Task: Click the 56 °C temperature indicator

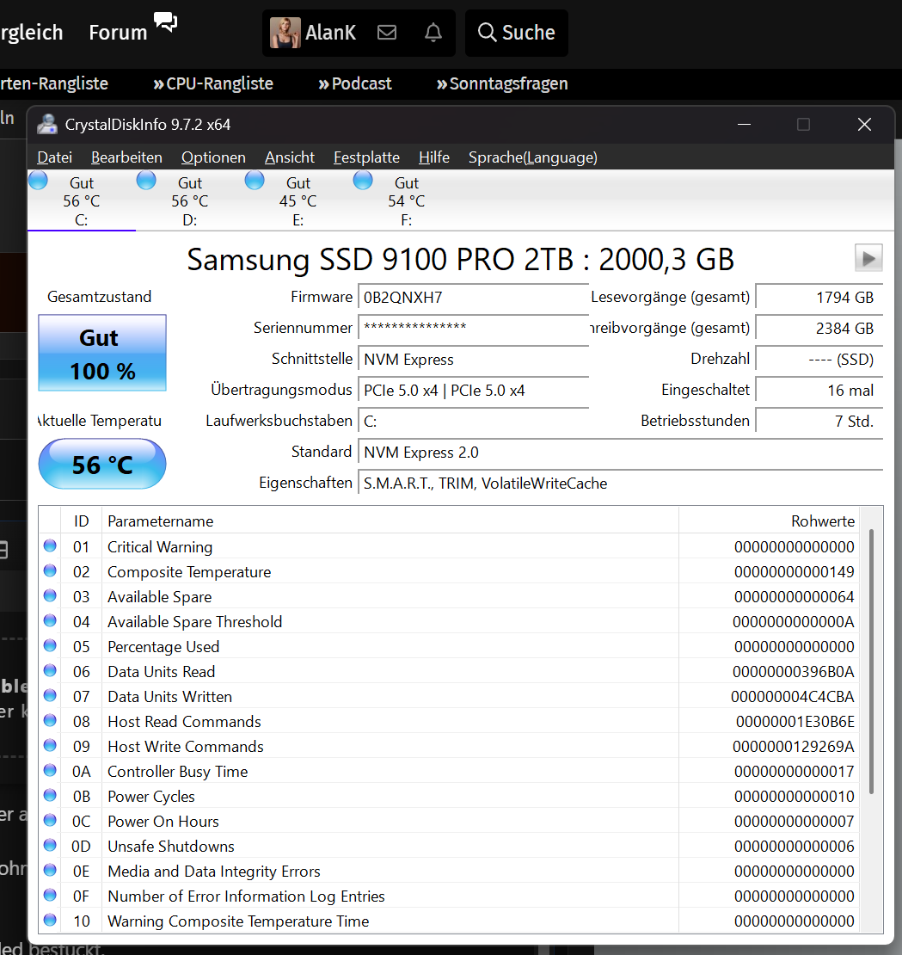Action: tap(102, 464)
